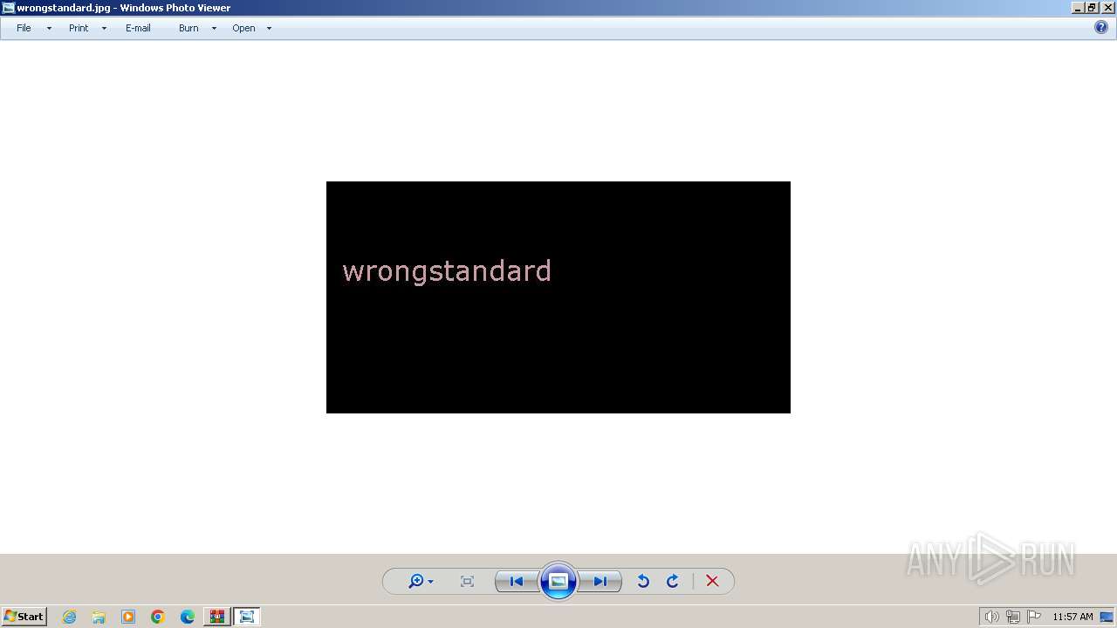
Task: Close the Photo Viewer window
Action: (x=1108, y=8)
